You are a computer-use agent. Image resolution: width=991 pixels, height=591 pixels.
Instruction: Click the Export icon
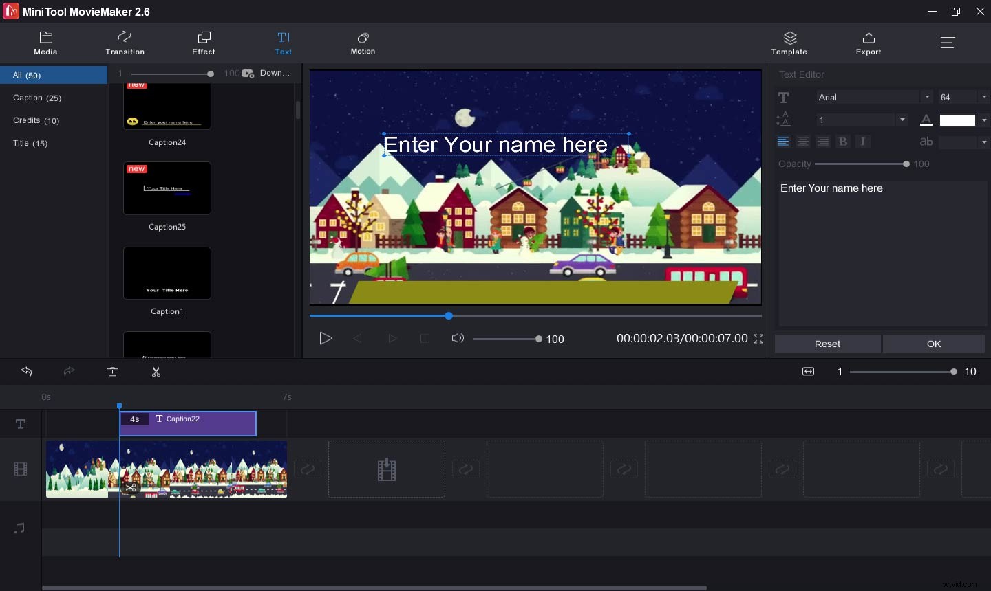869,43
